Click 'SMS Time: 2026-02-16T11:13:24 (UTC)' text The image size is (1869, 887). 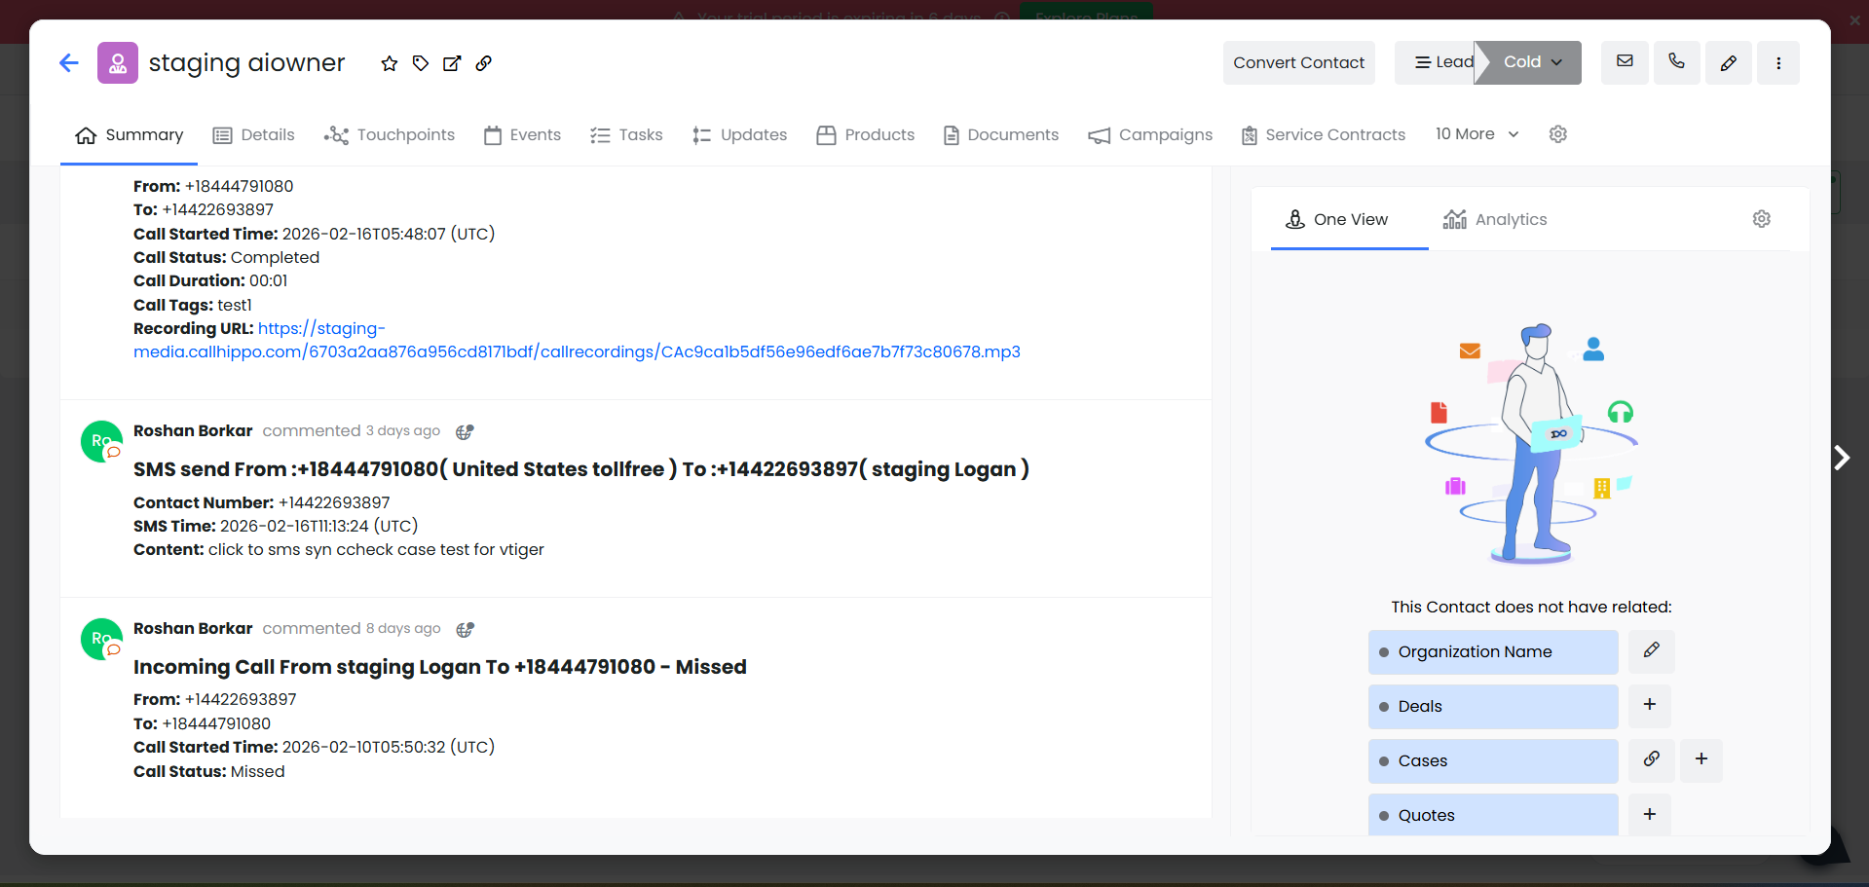click(276, 527)
